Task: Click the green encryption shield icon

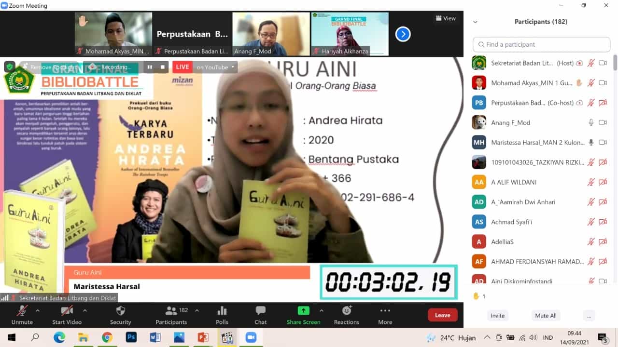Action: (x=10, y=67)
